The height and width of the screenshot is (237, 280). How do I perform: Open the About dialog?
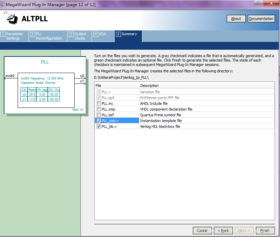pyautogui.click(x=236, y=19)
